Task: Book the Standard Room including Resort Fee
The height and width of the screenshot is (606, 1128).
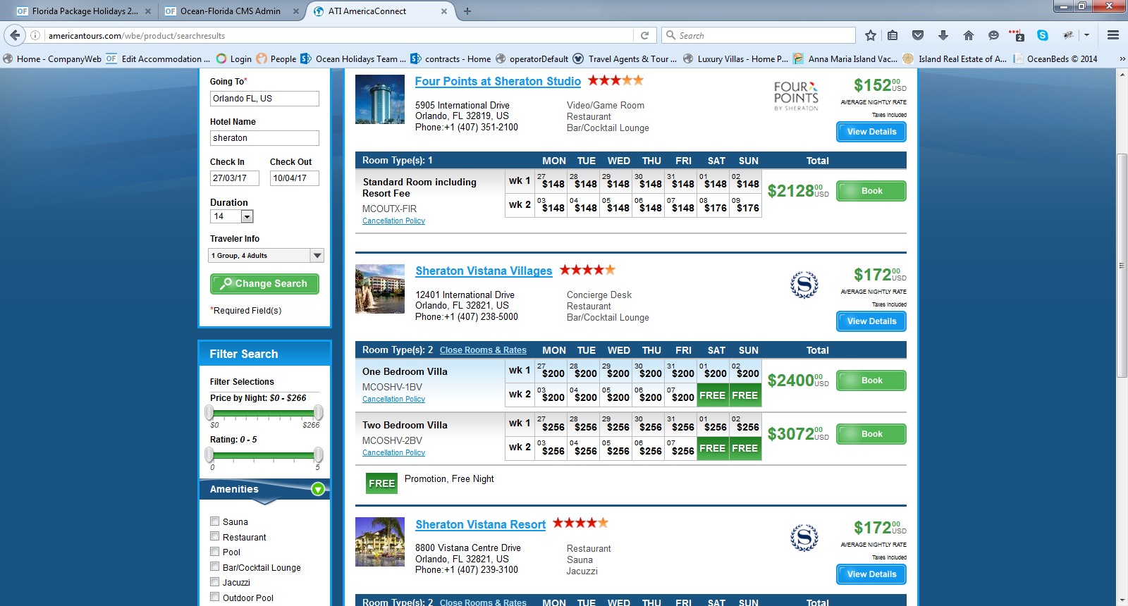Action: (x=871, y=191)
